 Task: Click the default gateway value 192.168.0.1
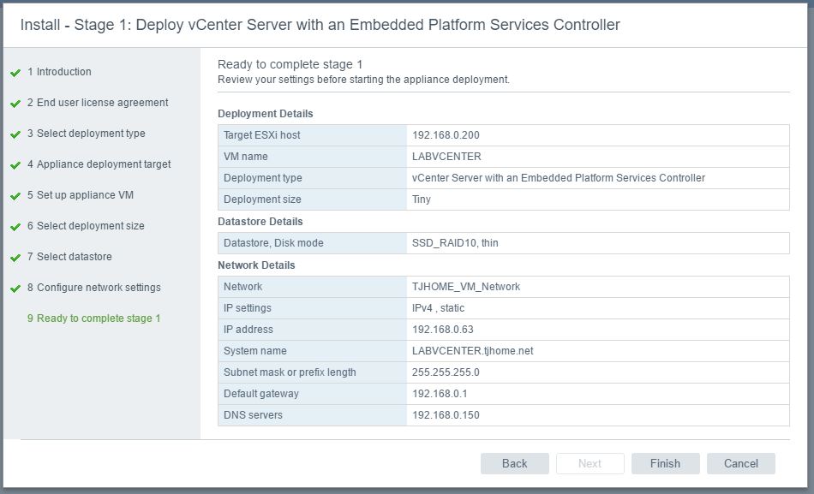click(x=440, y=393)
